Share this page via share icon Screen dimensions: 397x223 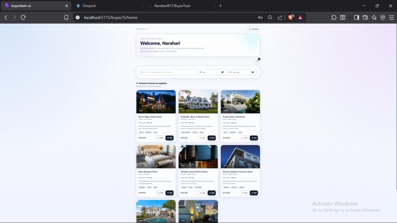coord(280,17)
